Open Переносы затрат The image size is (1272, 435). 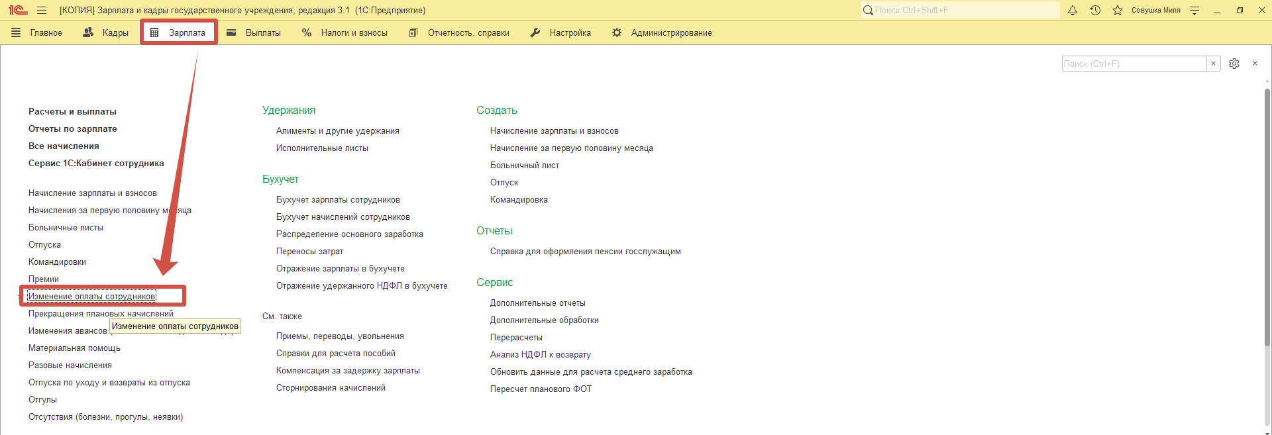coord(309,252)
